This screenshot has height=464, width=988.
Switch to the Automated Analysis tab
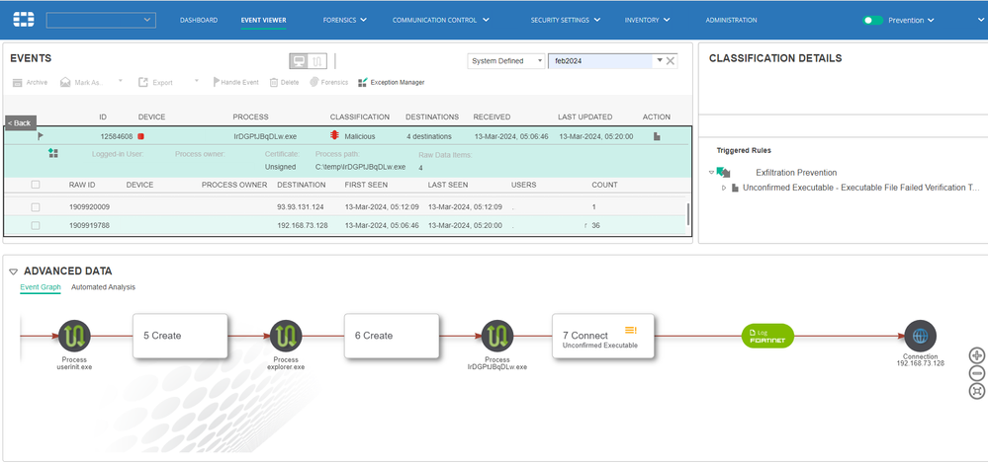[103, 287]
